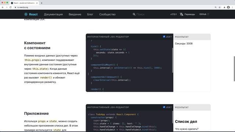Viewport: 235px width, 132px height.
Task: Click the class TodoApp code line
Action: [x=113, y=114]
